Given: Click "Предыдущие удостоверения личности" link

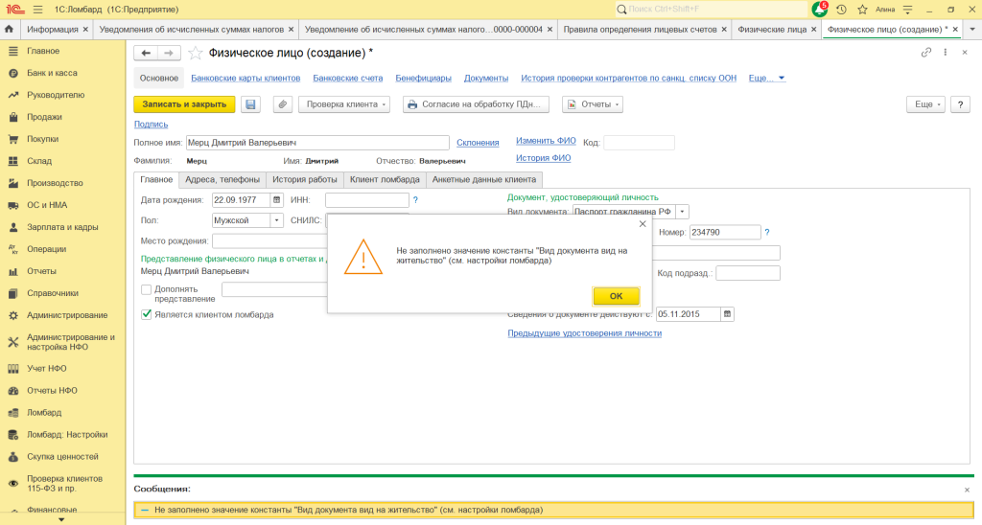Looking at the screenshot, I should 584,333.
